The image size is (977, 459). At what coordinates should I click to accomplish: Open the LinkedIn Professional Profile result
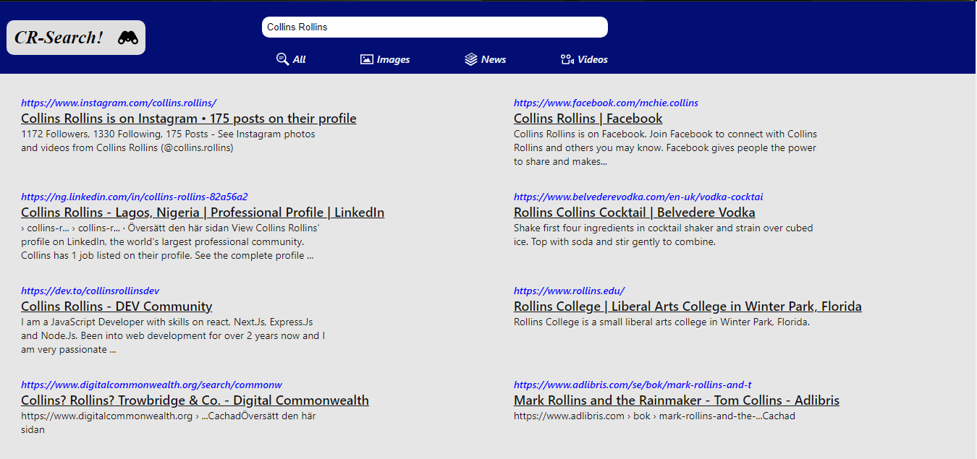[x=203, y=213]
